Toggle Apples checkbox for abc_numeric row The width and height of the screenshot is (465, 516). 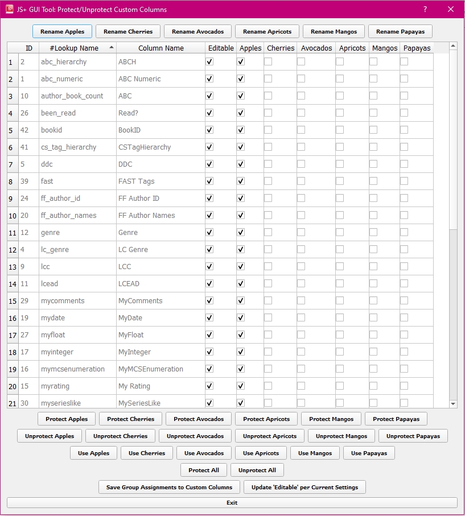coord(241,79)
